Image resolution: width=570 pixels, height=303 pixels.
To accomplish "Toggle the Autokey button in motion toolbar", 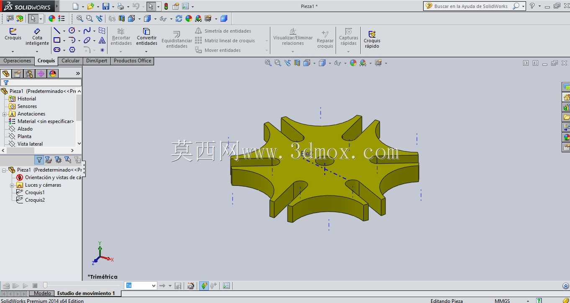I will [x=204, y=286].
